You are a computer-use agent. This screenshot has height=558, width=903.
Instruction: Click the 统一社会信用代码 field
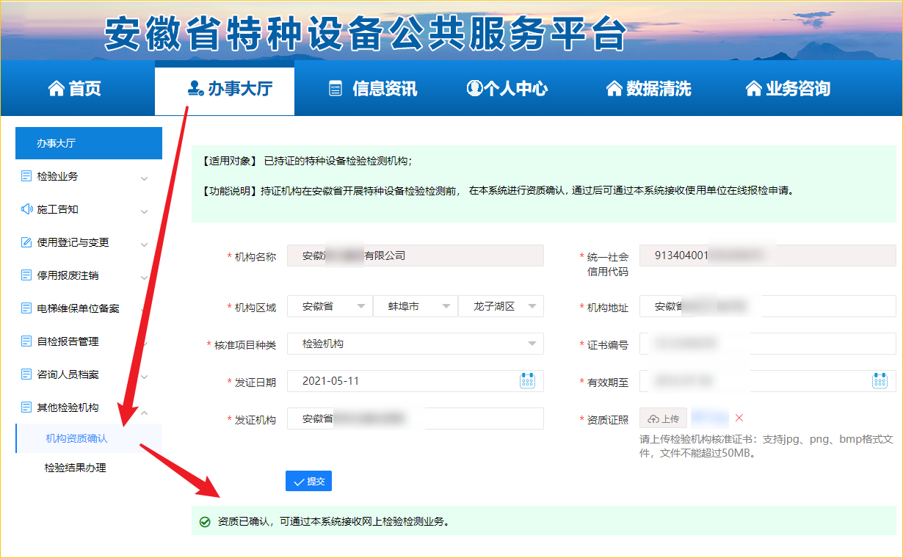click(x=768, y=256)
